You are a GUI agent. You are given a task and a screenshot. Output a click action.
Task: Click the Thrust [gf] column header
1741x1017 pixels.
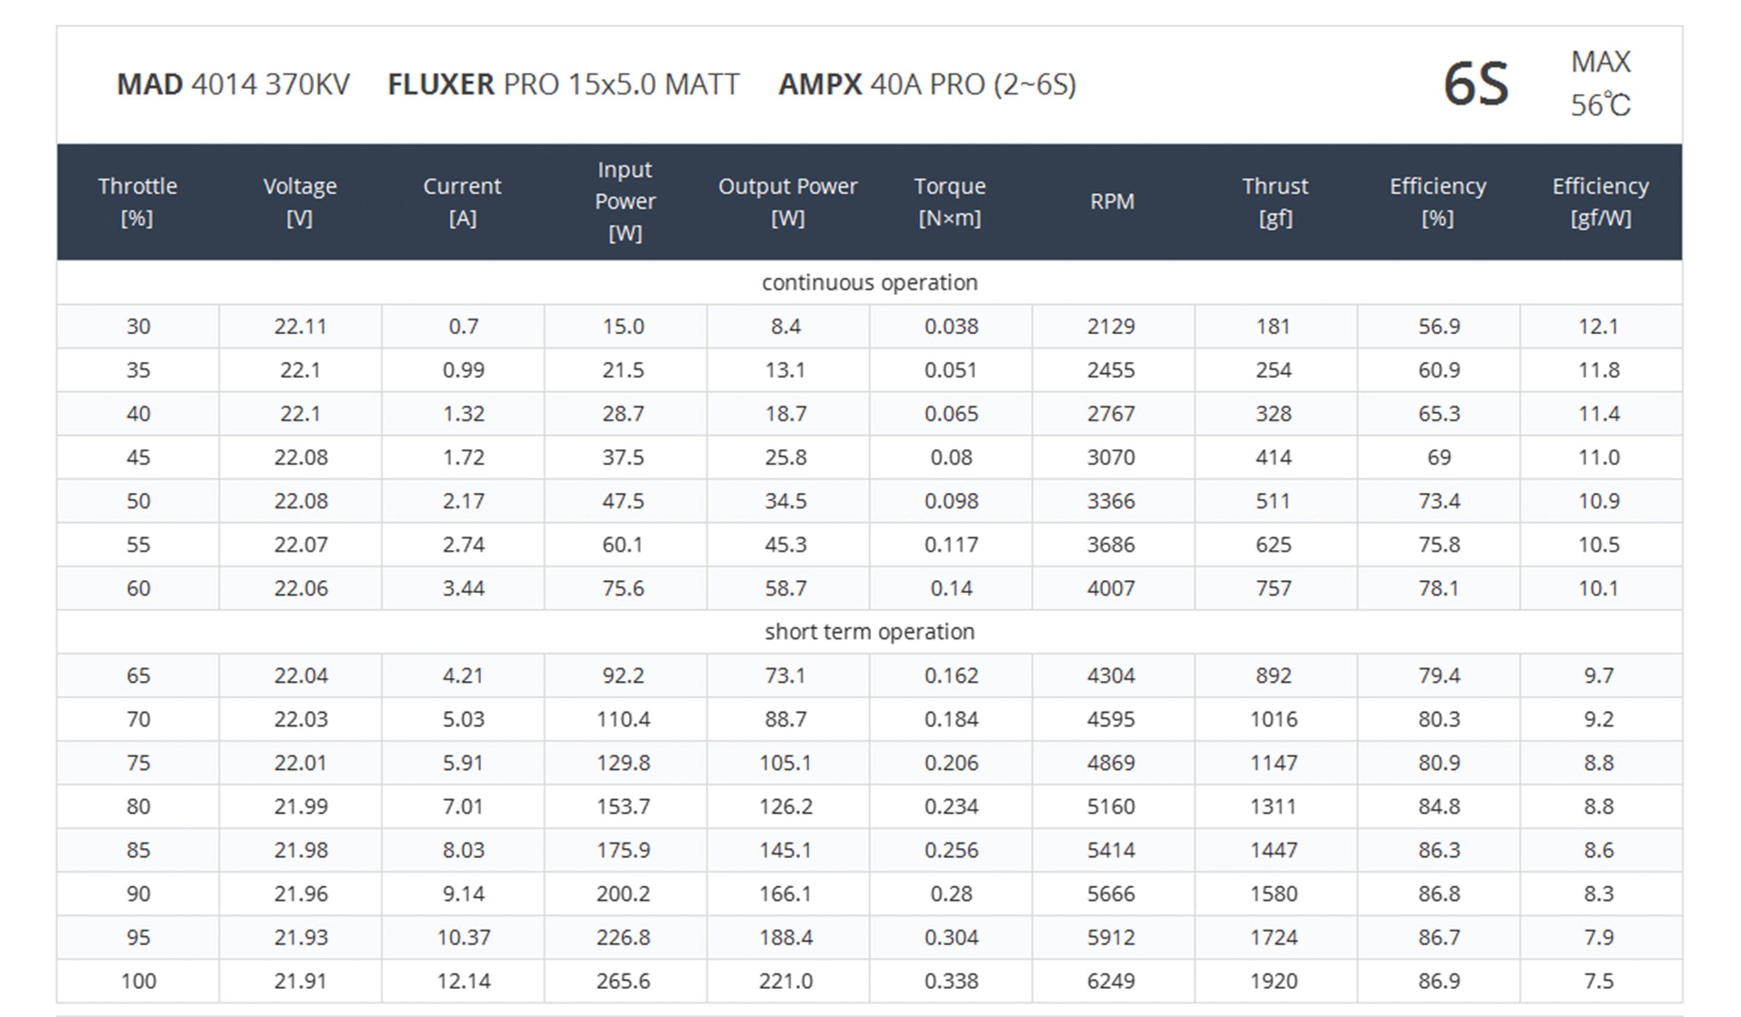(1275, 202)
